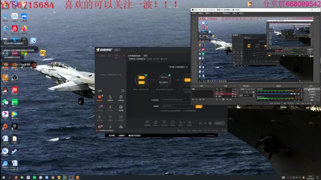The image size is (321, 180).
Task: Select red-underlined tab in companion left panel
Action: (116, 56)
